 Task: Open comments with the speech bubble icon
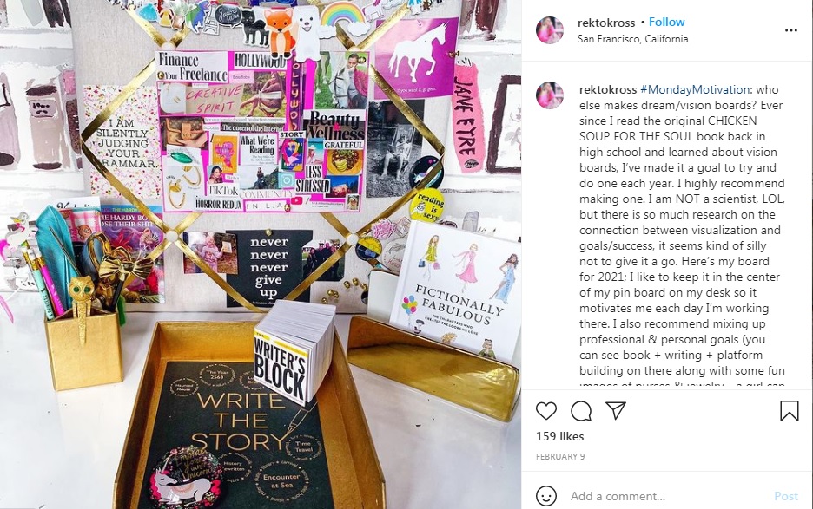click(x=581, y=411)
